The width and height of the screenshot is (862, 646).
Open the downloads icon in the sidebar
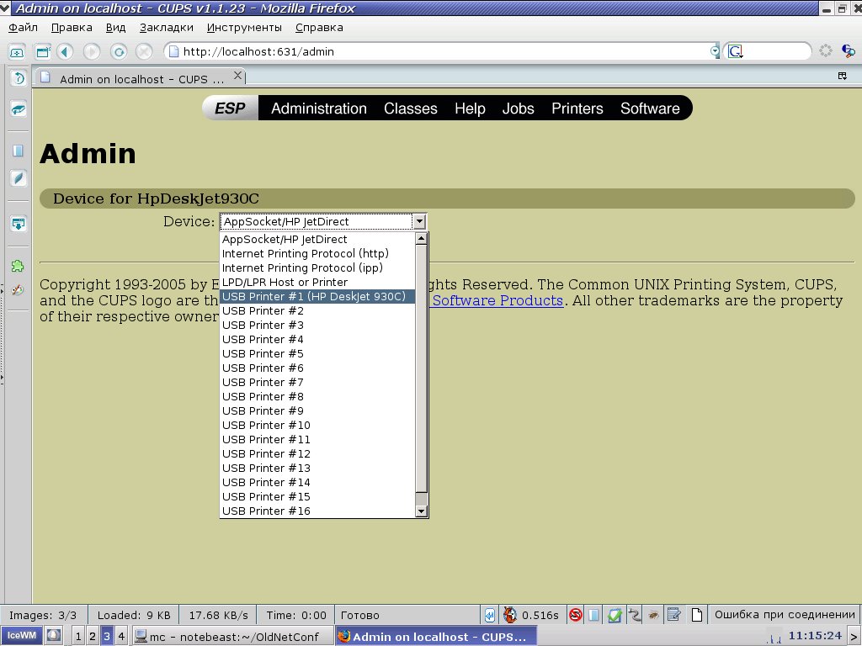(19, 224)
